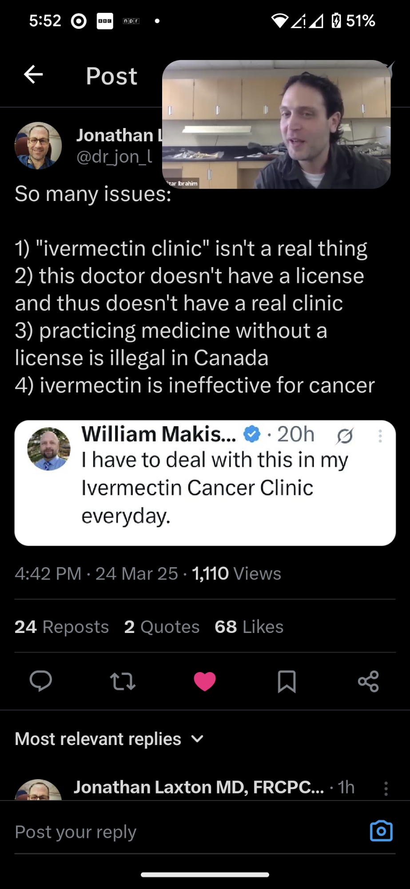Tap William Makis's avatar in the quote
The image size is (410, 889).
49,449
